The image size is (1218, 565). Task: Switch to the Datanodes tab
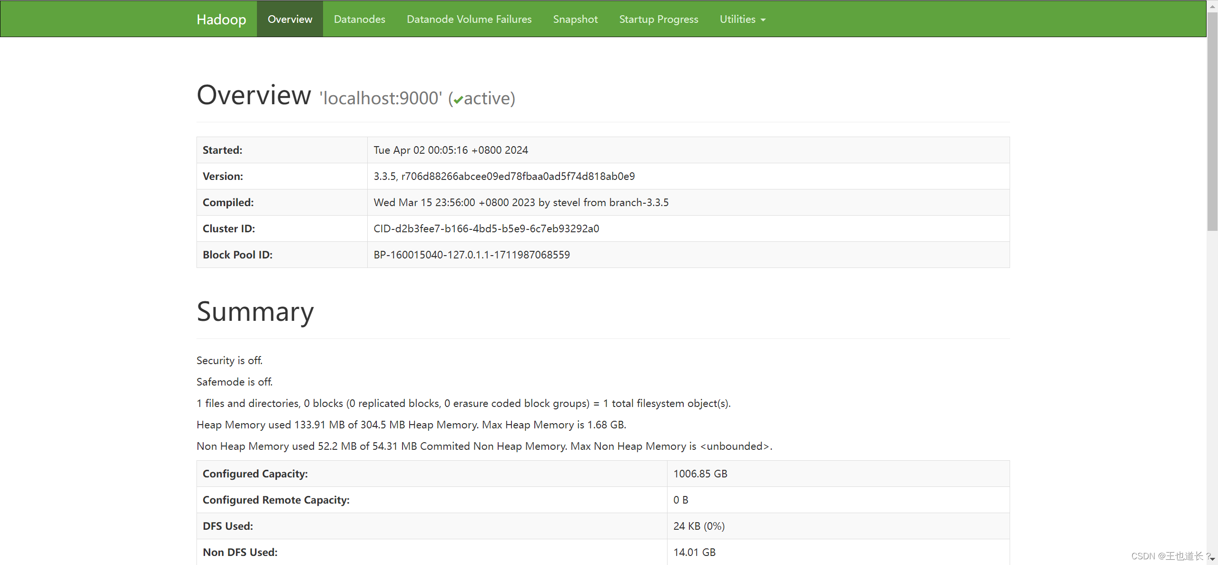point(359,19)
